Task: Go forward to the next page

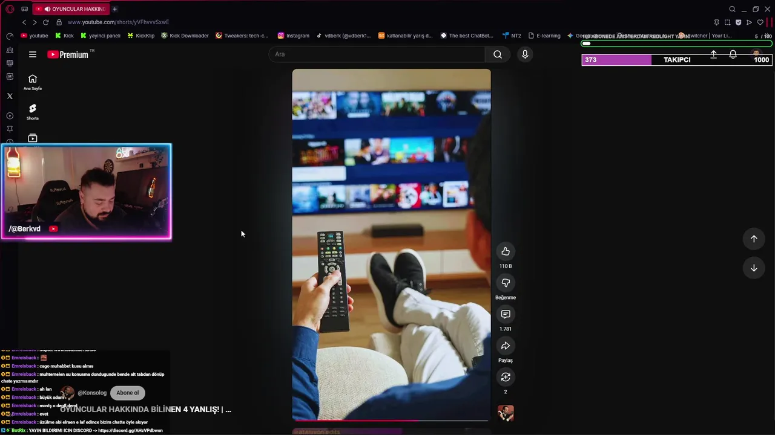Action: [35, 22]
